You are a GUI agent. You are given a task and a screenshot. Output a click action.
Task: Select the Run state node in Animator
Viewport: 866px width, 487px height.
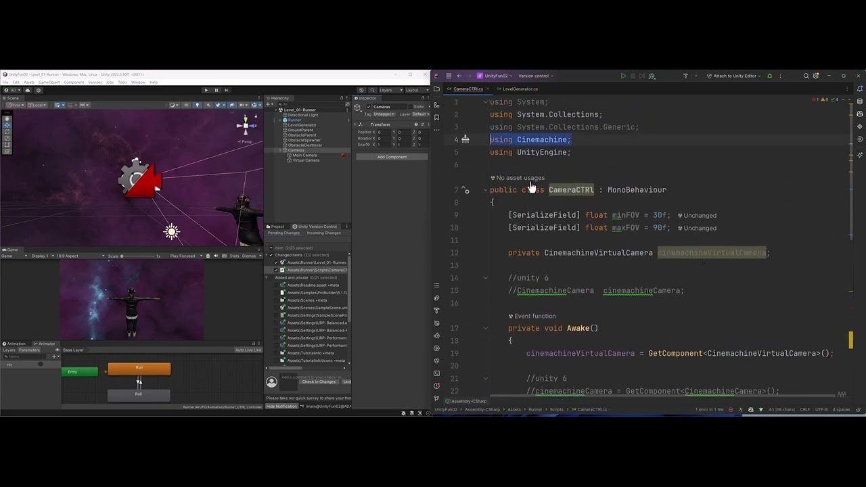tap(139, 369)
